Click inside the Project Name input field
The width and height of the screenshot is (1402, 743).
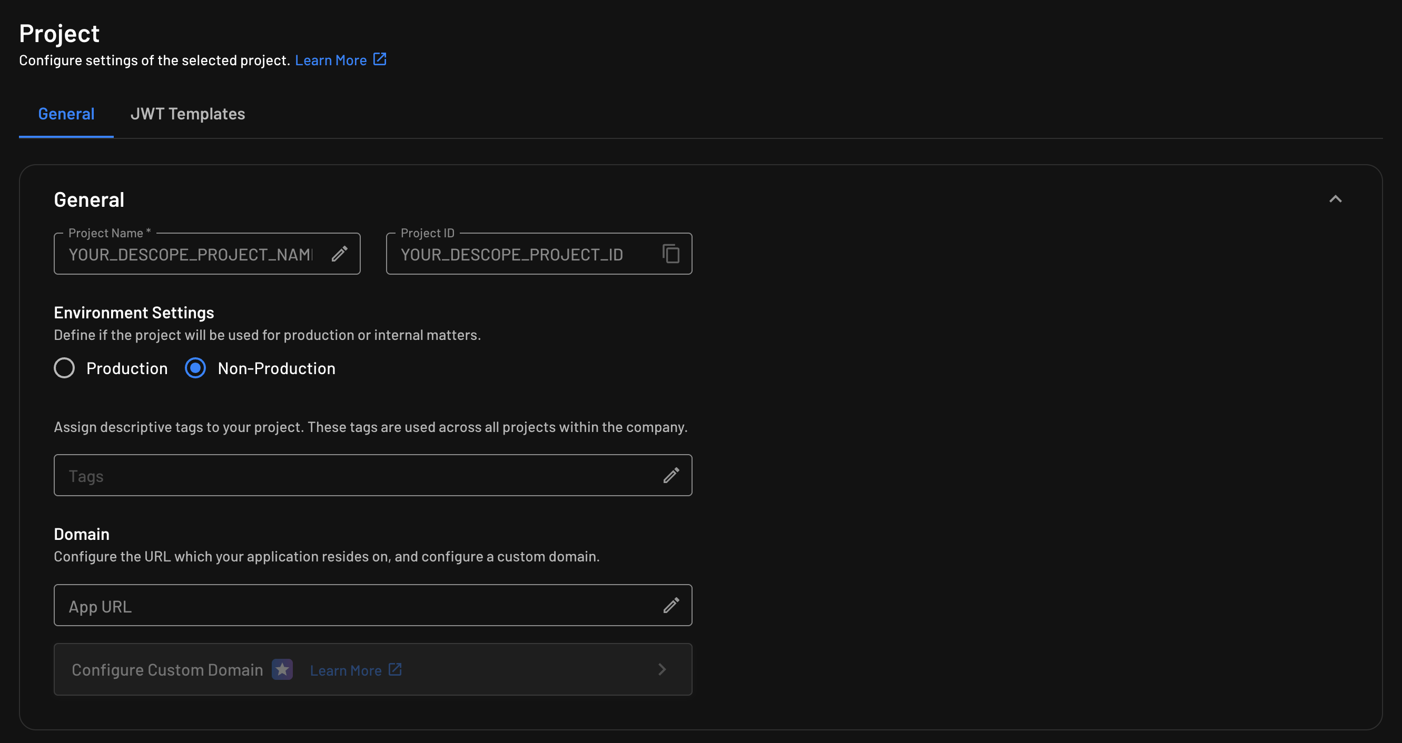click(191, 254)
